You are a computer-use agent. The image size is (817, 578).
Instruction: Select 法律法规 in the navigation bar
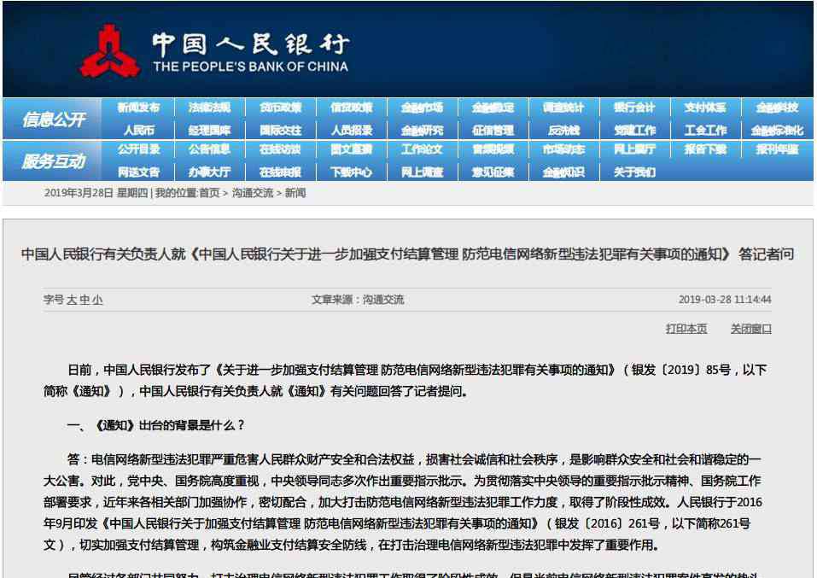209,108
